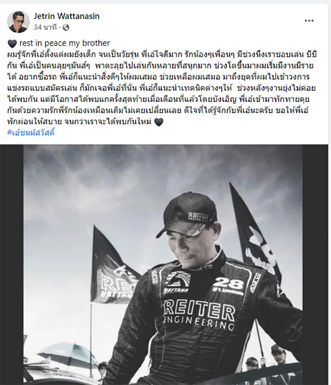Open Jetrin Wattanasin's profile picture
The width and height of the screenshot is (331, 385).
click(18, 22)
